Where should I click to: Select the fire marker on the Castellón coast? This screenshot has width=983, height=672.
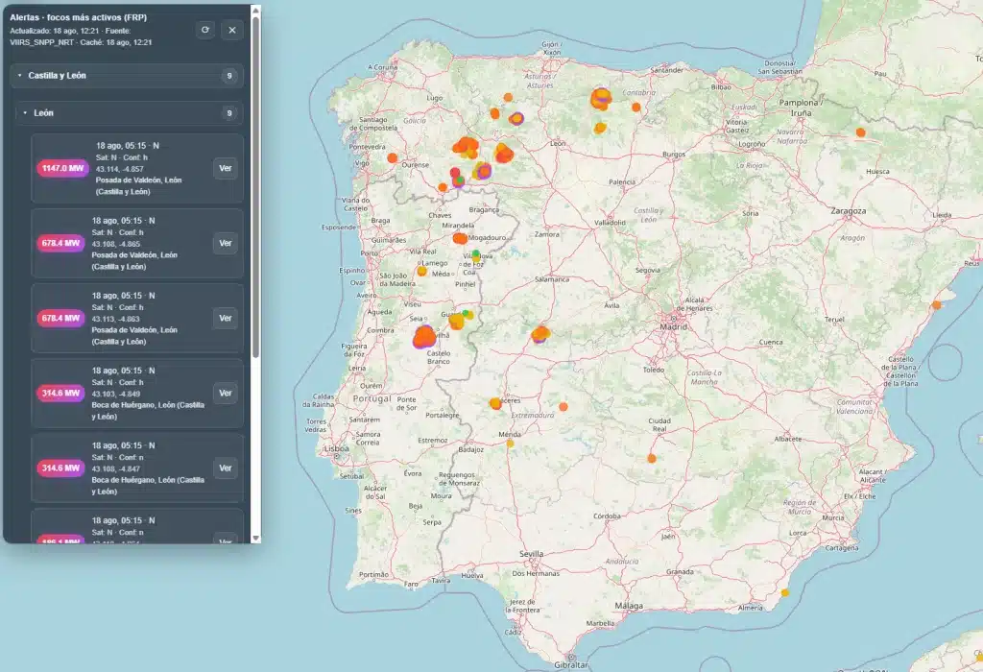[x=936, y=305]
